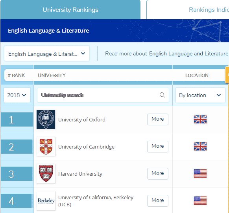Screen dimensions: 229x213
Task: Click the Berkeley logo thumbnail
Action: coord(46,201)
